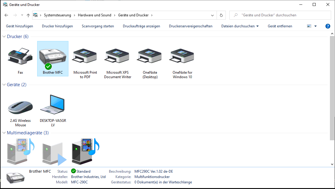Click the Multimediageräte (3) group header text
Screen dimensions: 335x189
click(28, 133)
